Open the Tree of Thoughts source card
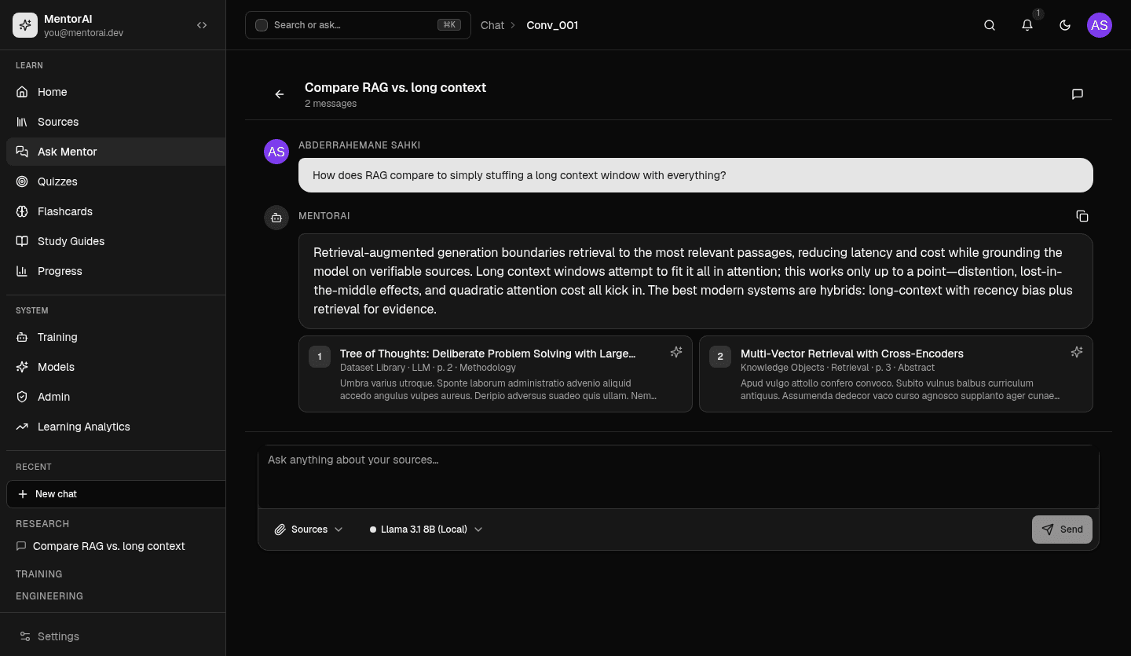 pos(496,374)
